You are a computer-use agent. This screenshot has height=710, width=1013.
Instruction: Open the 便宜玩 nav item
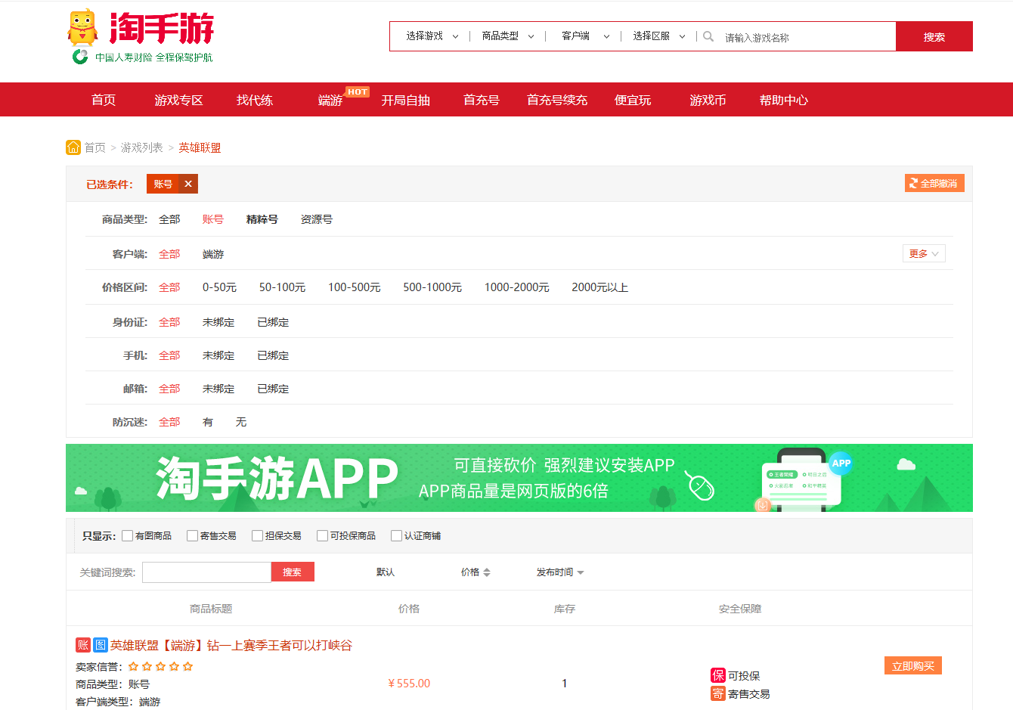[633, 100]
